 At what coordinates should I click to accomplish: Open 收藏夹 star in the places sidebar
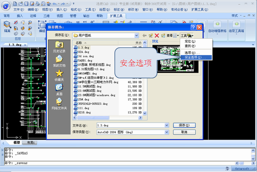[59, 75]
